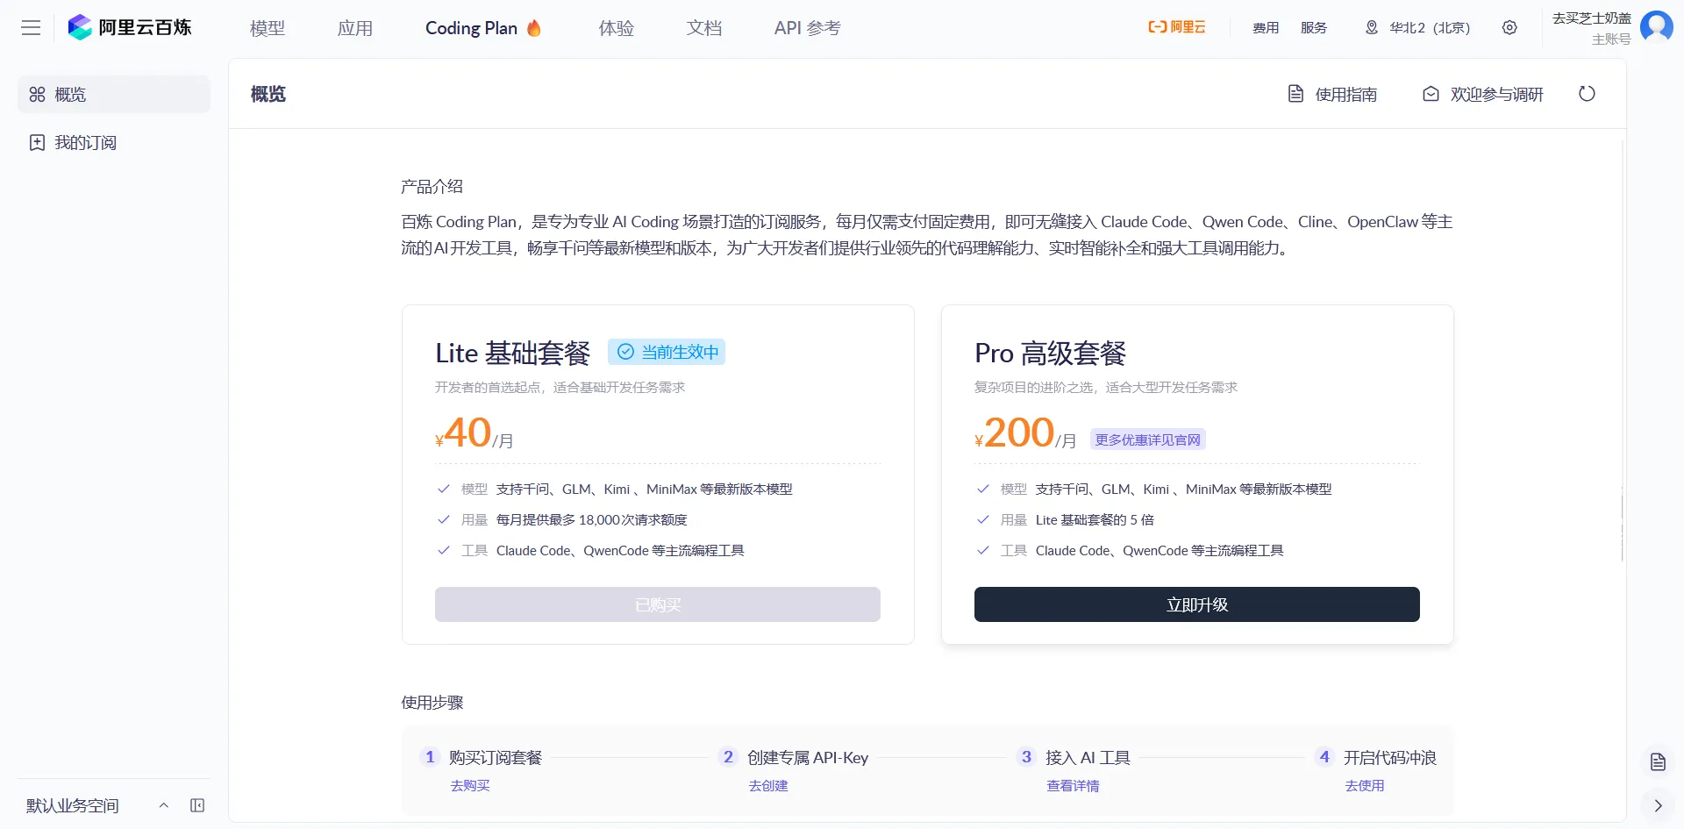Click the ¥200/月 price
The image size is (1684, 829).
tap(1025, 433)
